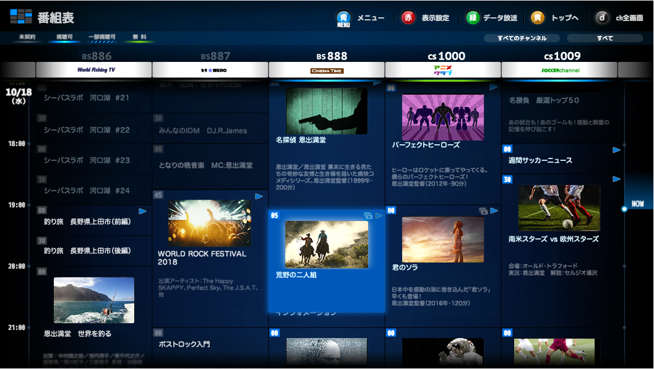Click the 21:00 time label
Screen dimensions: 654x369
point(17,328)
